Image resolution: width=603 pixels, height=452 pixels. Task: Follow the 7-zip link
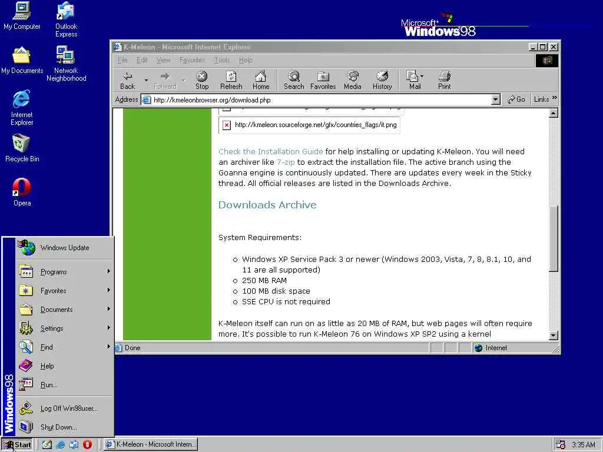tap(286, 162)
